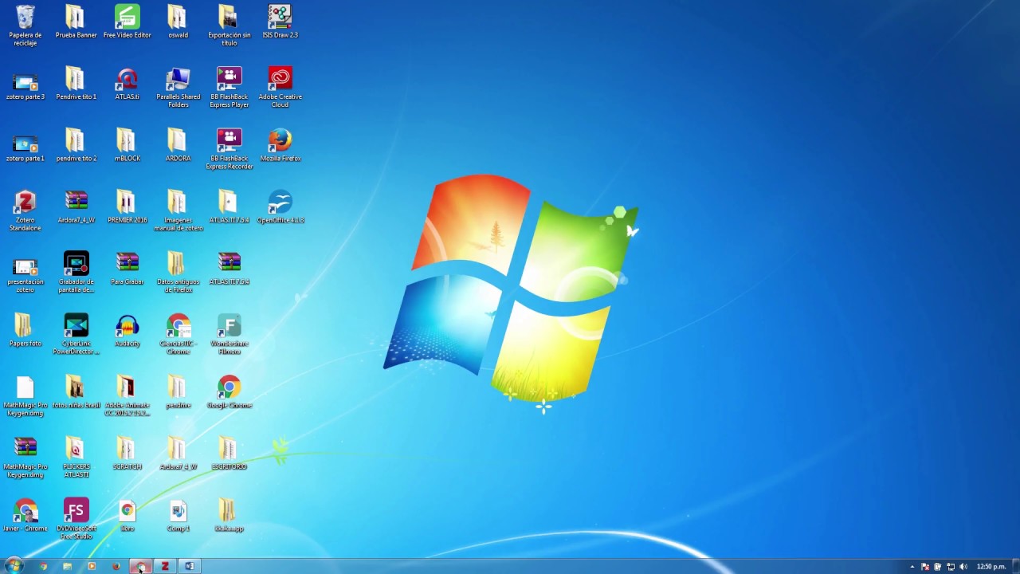Image resolution: width=1020 pixels, height=574 pixels.
Task: Select the PREMIER 2016 folder
Action: pyautogui.click(x=127, y=207)
